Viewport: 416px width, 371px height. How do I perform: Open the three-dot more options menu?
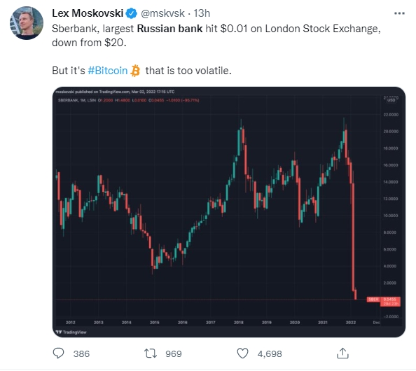point(399,13)
